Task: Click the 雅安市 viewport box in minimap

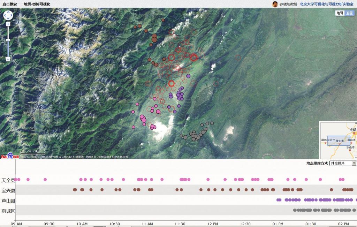Action: click(339, 141)
